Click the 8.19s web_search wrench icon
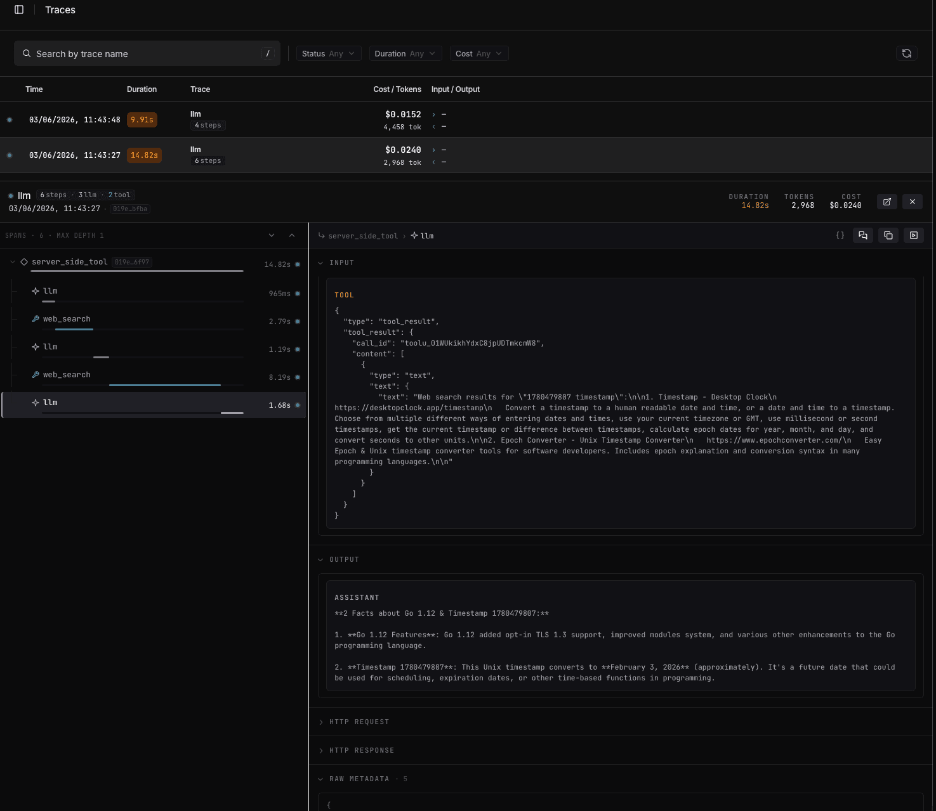This screenshot has width=936, height=811. [x=36, y=375]
